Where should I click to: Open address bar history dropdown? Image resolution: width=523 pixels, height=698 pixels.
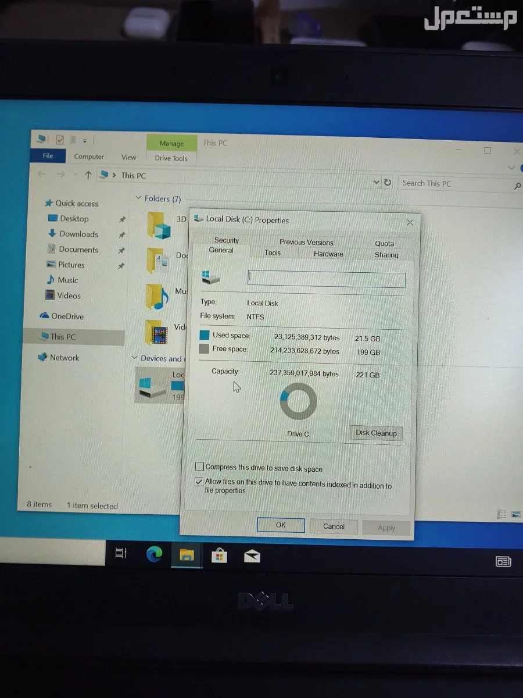tap(376, 183)
